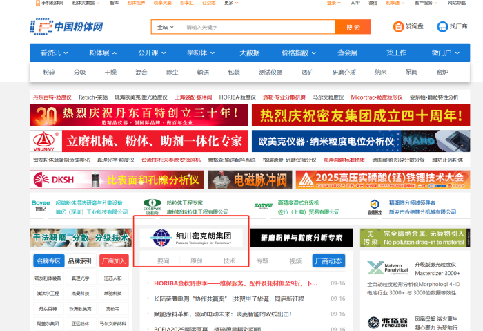483x331 pixels.
Task: Open the 大数据 menu item
Action: [x=249, y=53]
